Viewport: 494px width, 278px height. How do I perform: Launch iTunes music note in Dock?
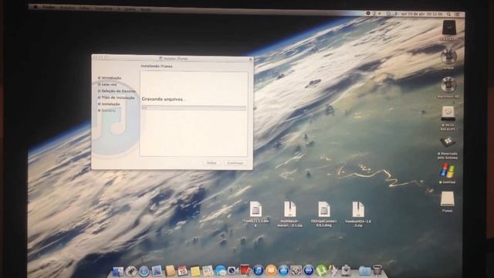pos(259,270)
